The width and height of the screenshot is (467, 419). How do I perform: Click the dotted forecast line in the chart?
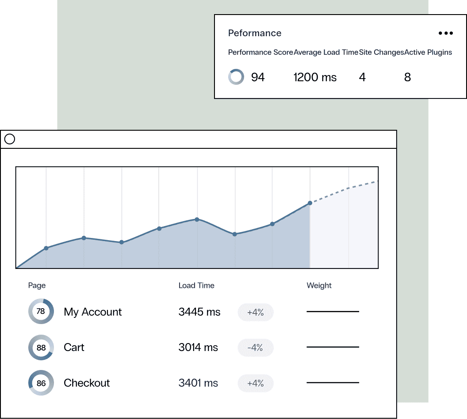[345, 189]
